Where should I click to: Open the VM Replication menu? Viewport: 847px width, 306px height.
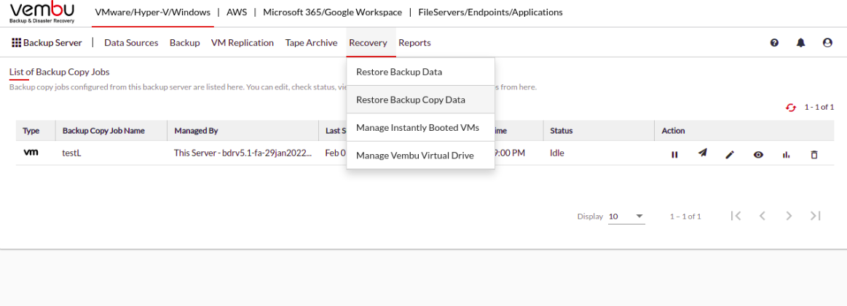coord(243,43)
